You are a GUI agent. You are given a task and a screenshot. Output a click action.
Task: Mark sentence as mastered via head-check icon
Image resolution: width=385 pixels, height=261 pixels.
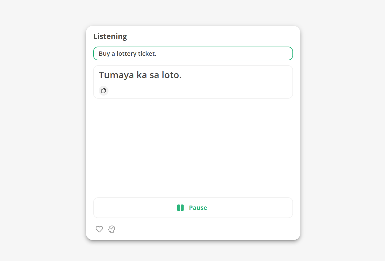[x=112, y=229]
